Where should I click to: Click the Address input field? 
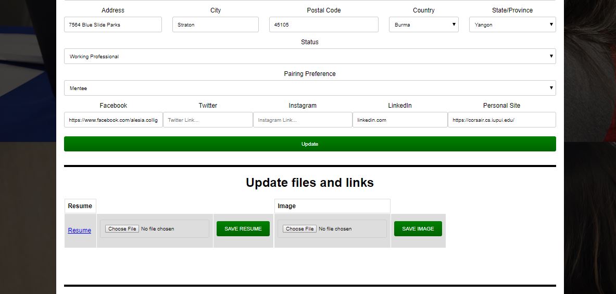[112, 24]
